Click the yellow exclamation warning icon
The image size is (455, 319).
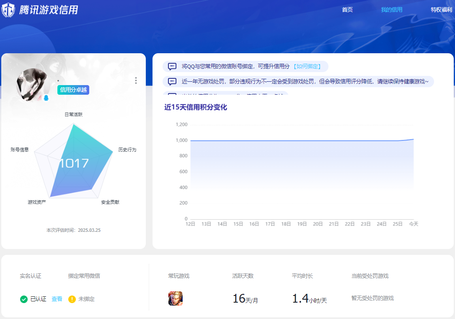point(72,299)
